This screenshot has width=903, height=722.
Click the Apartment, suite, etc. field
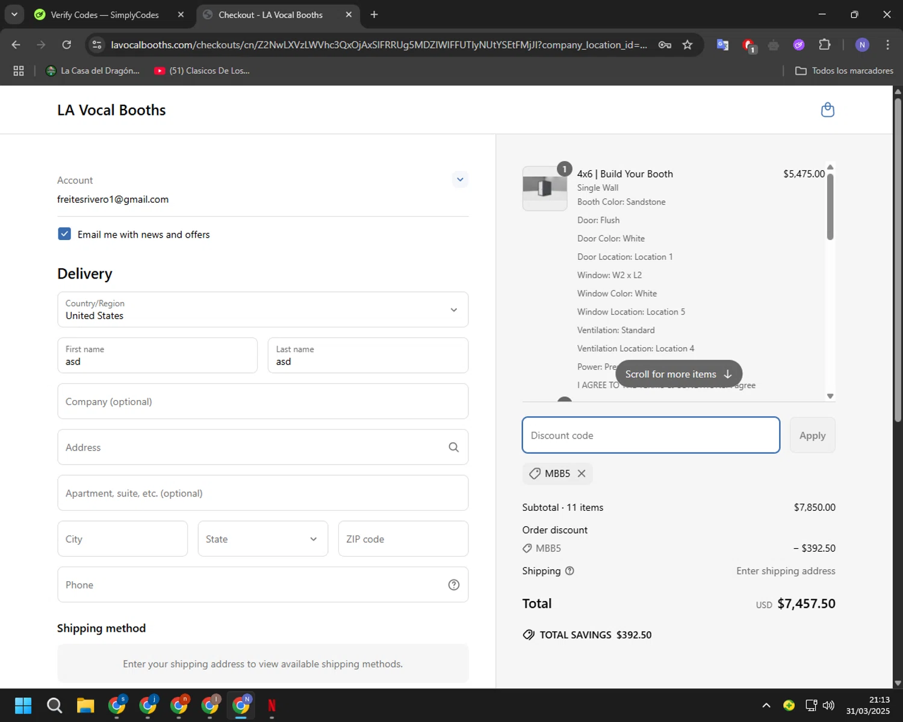click(x=262, y=493)
